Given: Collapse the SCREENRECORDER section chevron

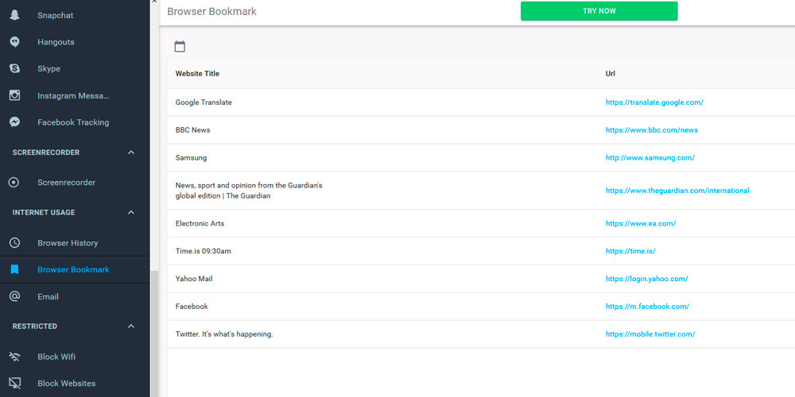Looking at the screenshot, I should tap(131, 152).
